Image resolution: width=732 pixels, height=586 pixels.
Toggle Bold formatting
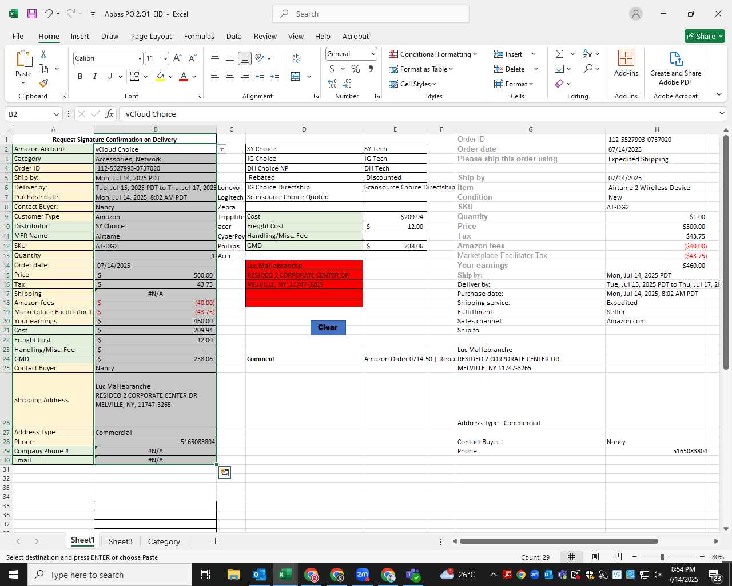[x=80, y=76]
